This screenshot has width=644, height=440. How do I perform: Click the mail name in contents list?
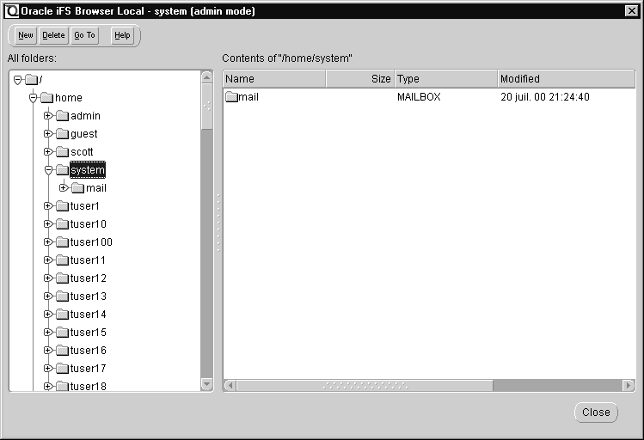(248, 97)
